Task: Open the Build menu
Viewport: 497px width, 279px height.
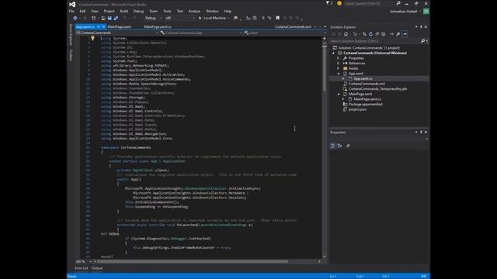Action: click(124, 11)
